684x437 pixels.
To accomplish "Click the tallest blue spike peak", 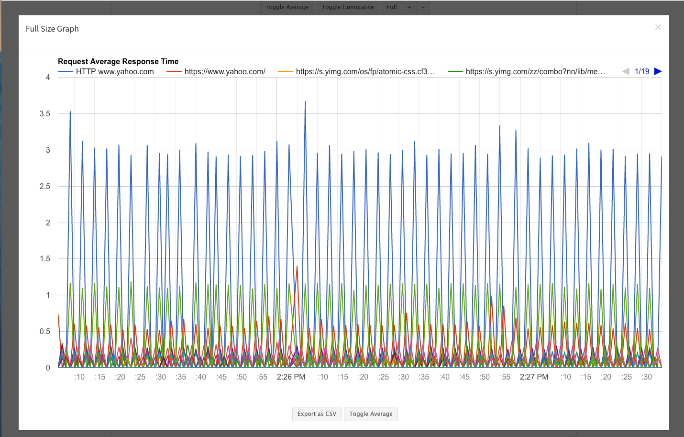I will pyautogui.click(x=305, y=101).
